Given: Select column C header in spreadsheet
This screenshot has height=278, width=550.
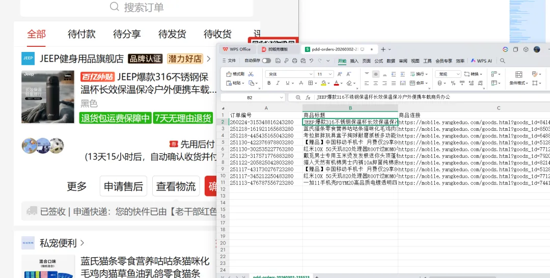Looking at the screenshot, I should pyautogui.click(x=498, y=108).
